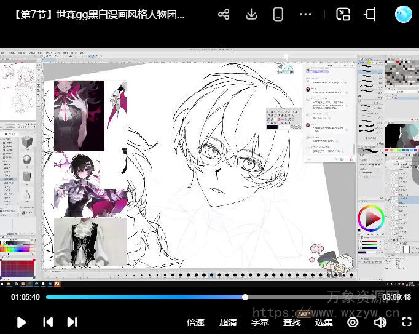Screen dimensions: 419x334
Task: Mute the video sound
Action: click(380, 322)
